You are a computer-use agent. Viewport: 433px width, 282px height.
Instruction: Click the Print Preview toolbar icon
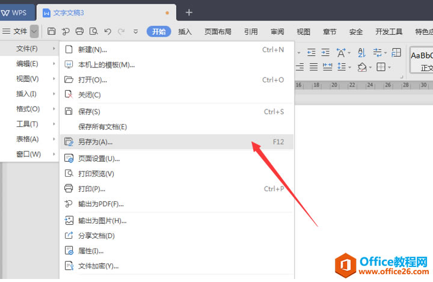pyautogui.click(x=94, y=31)
